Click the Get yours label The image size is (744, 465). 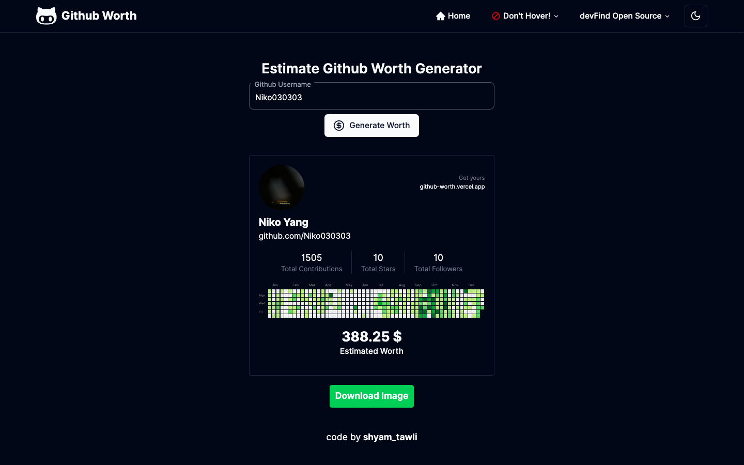point(472,178)
